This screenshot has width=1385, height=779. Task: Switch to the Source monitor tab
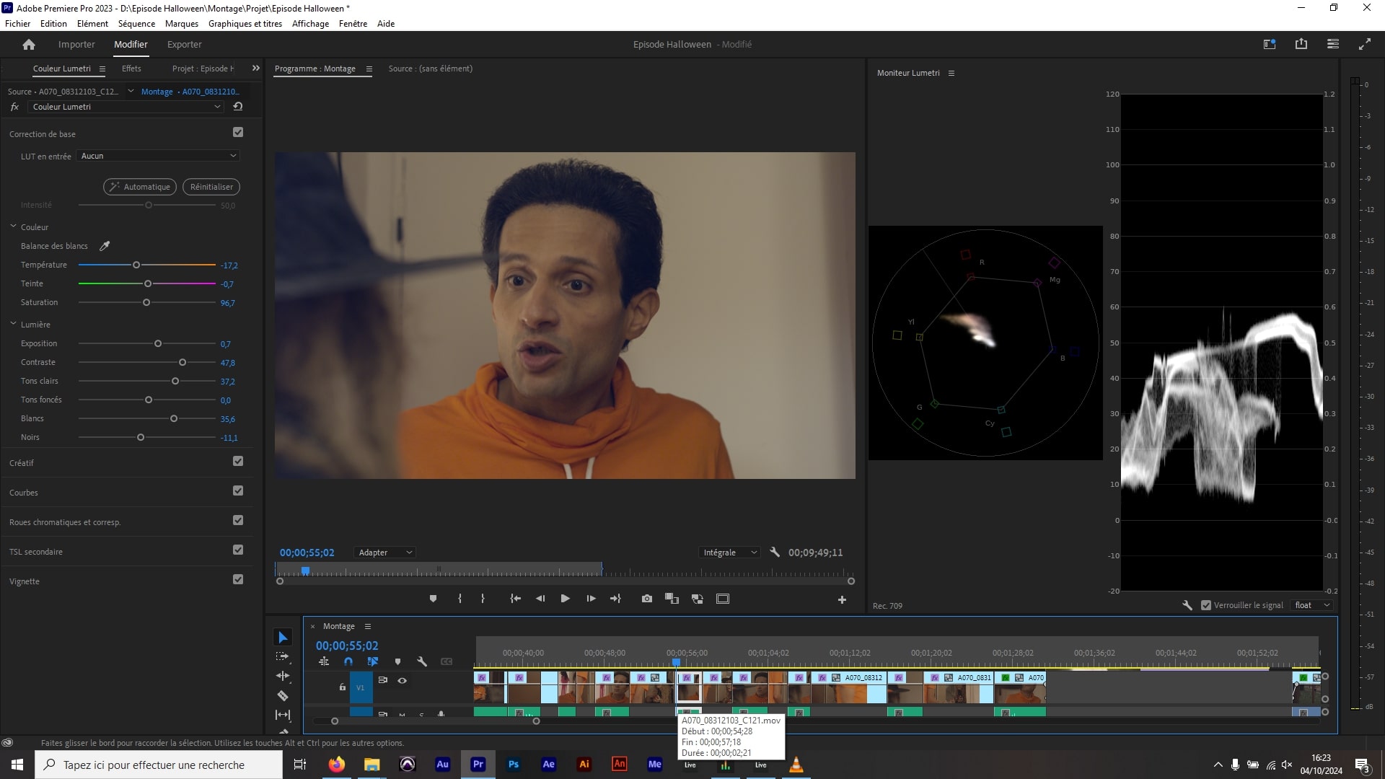[431, 69]
